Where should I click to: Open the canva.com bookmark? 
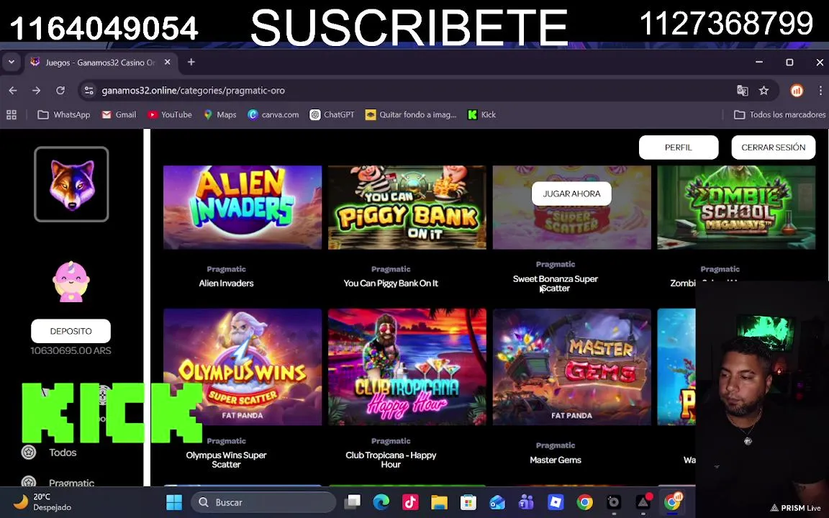tap(273, 114)
